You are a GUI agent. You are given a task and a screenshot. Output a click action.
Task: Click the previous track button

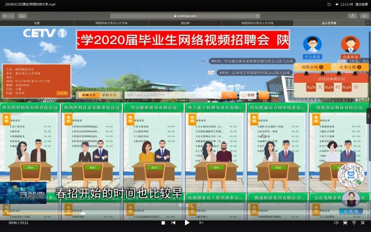[173, 223]
